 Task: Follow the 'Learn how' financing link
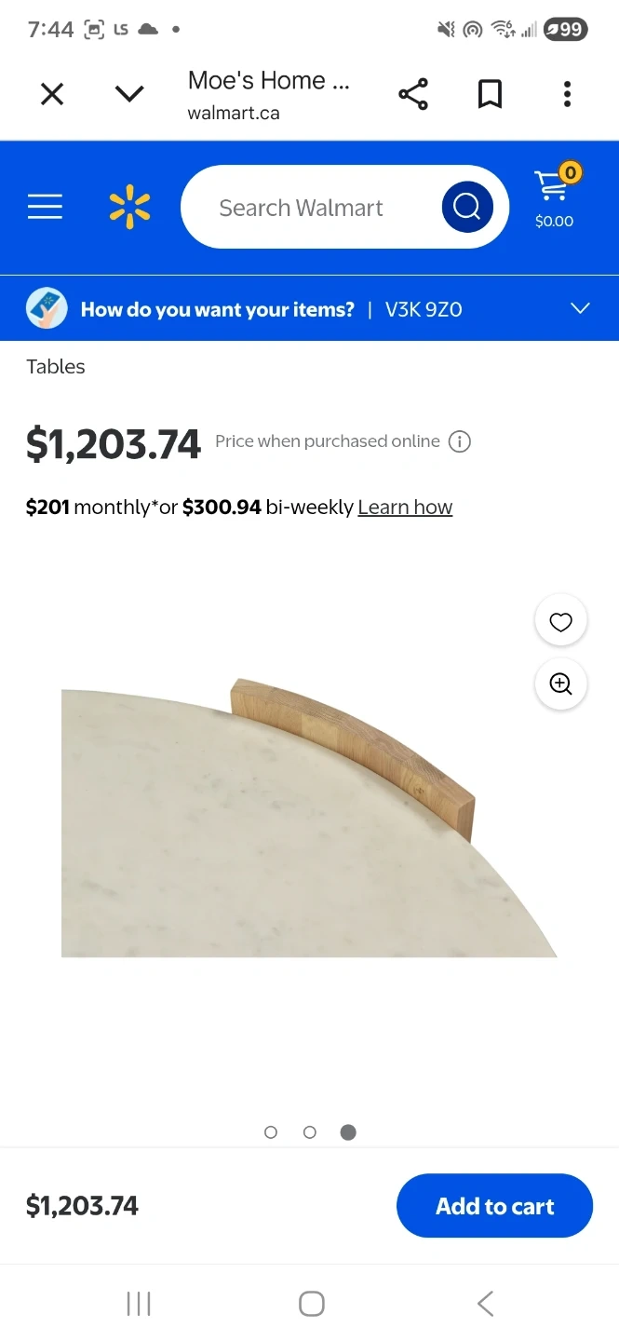(x=405, y=508)
